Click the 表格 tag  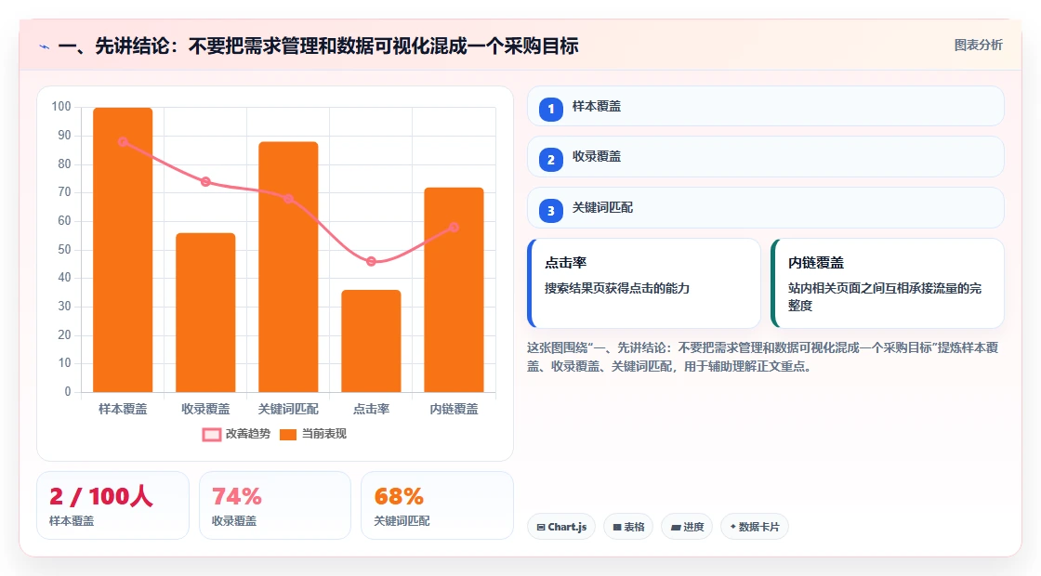coord(628,527)
